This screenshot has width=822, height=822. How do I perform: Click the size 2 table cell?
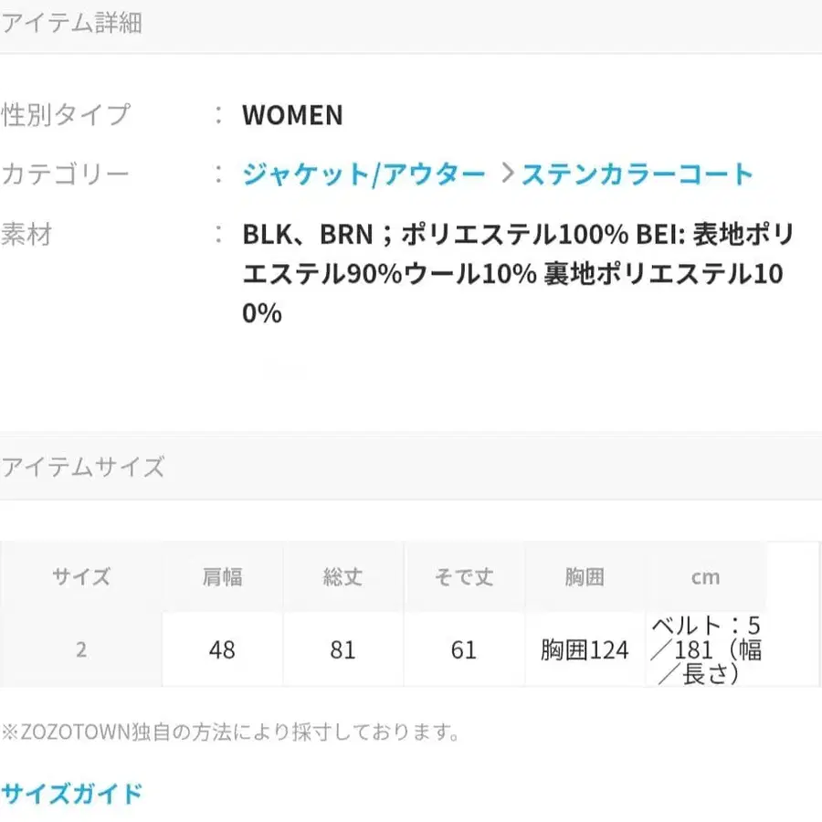[80, 649]
